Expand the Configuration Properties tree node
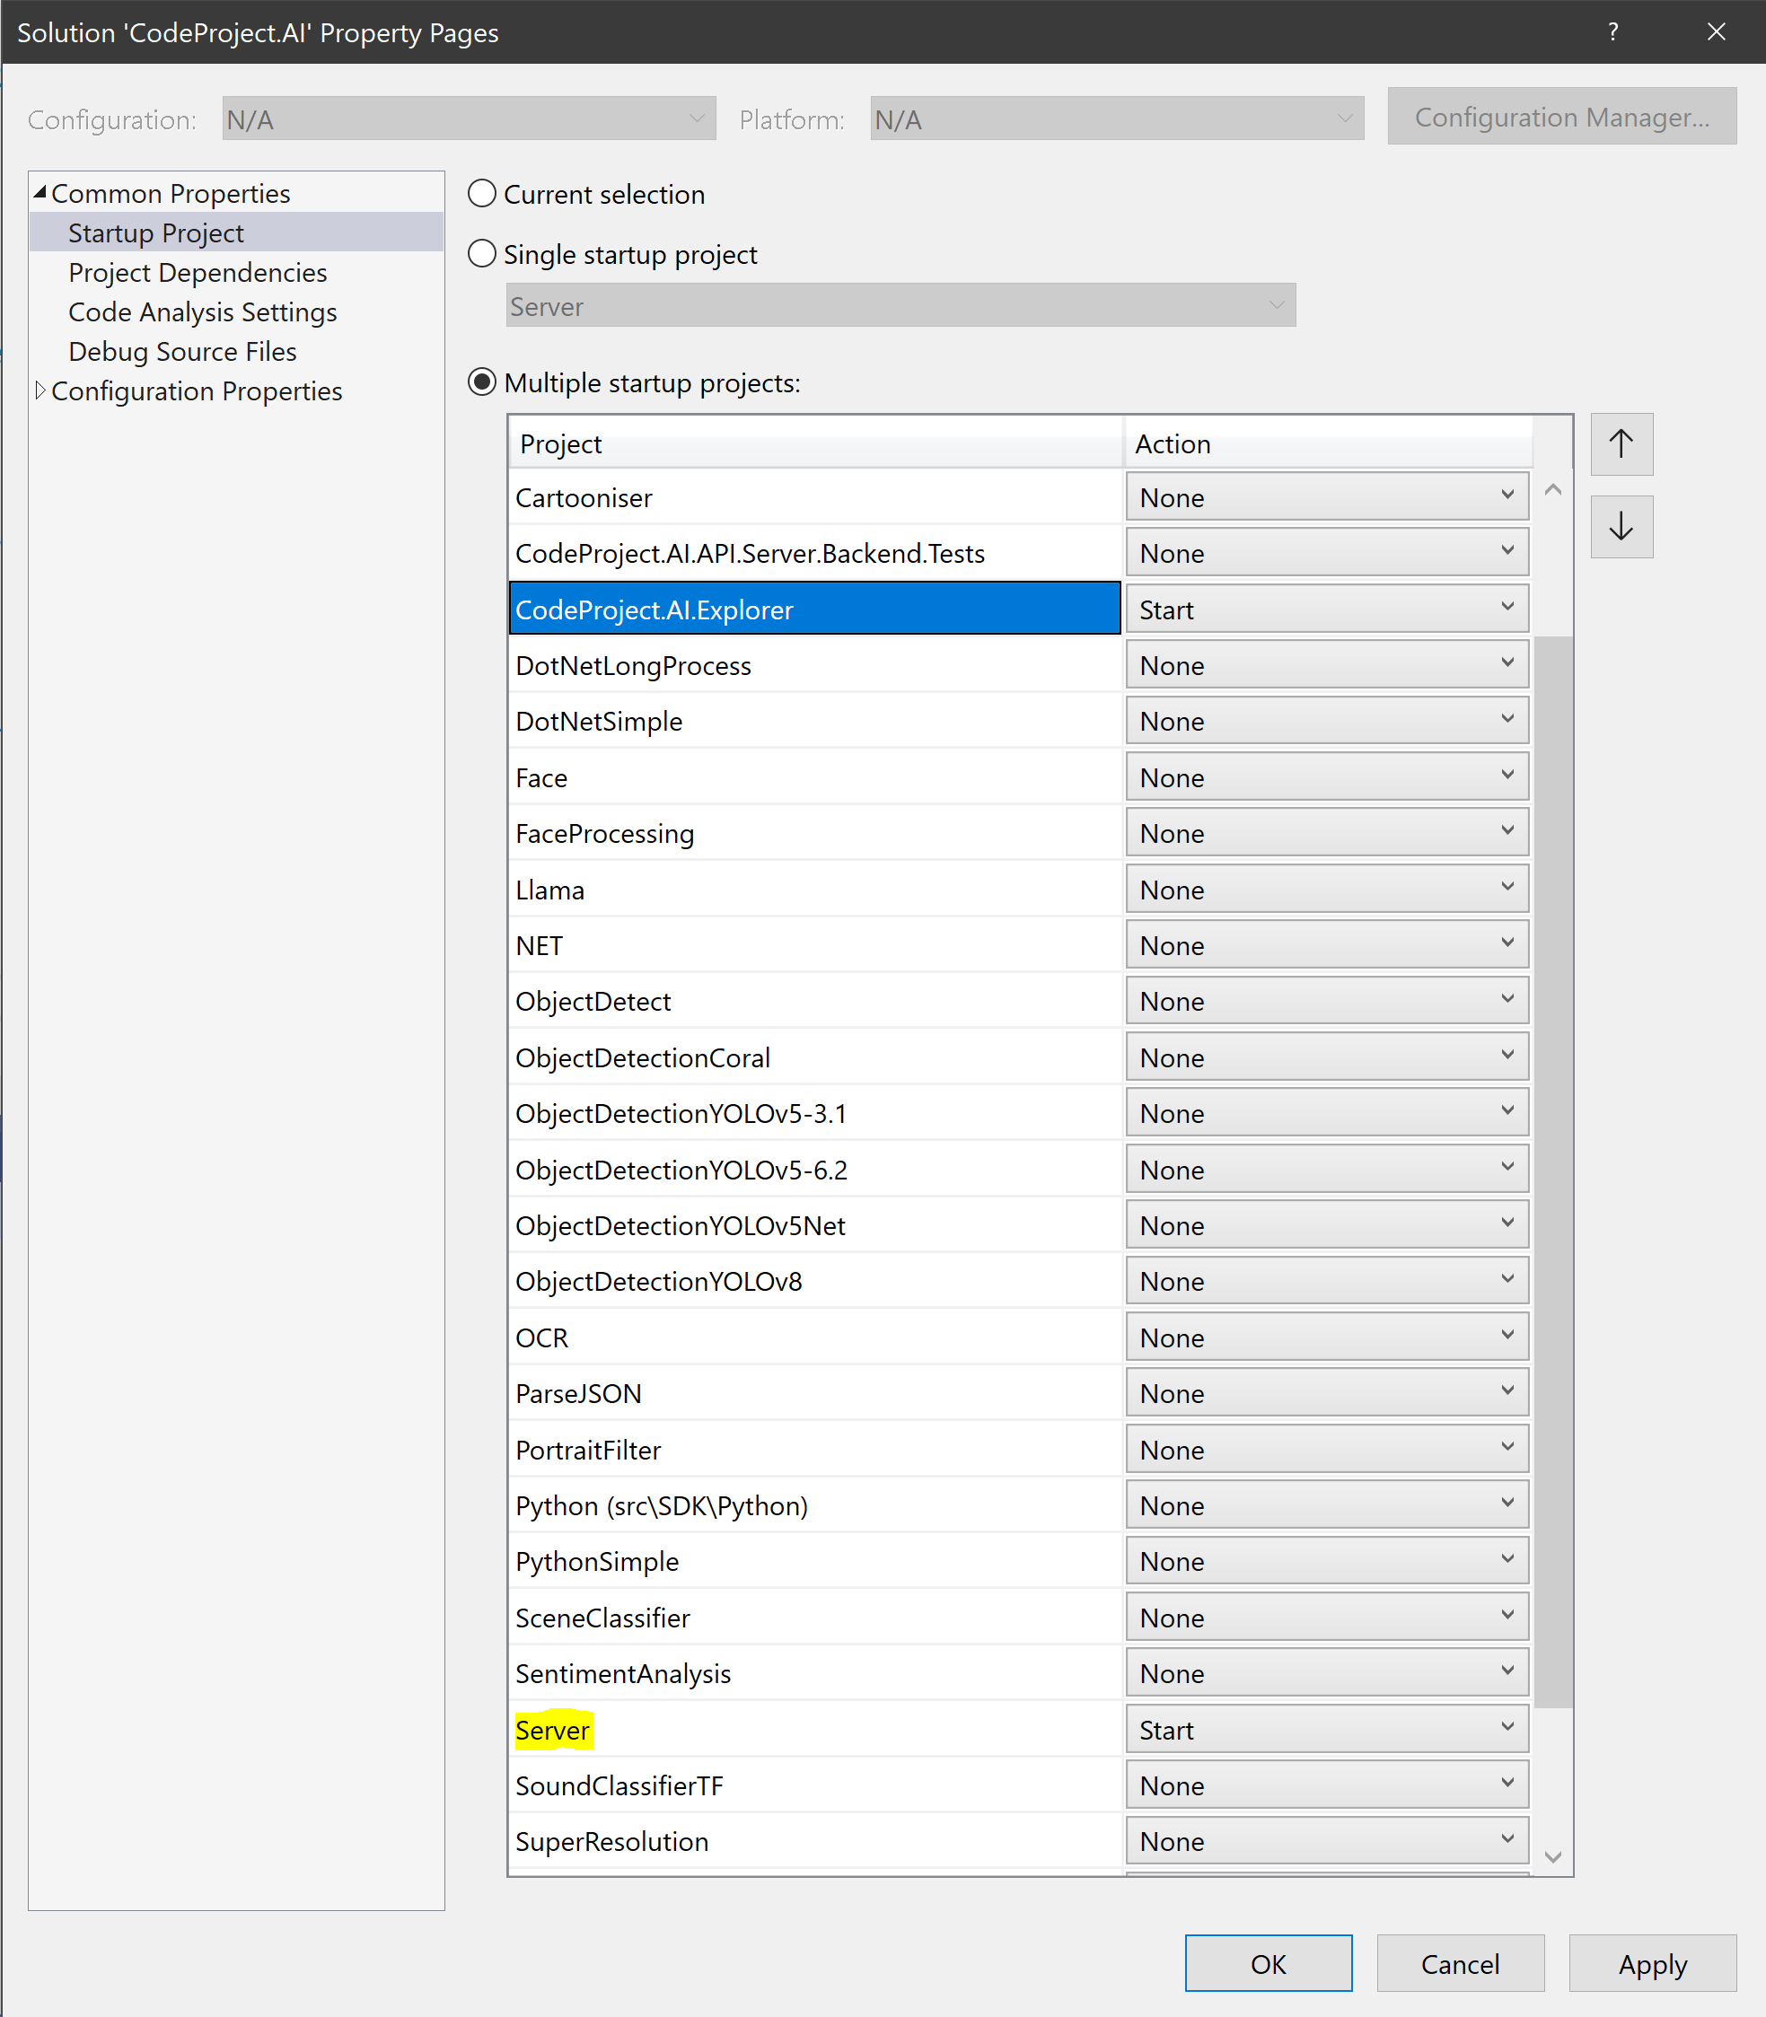This screenshot has width=1766, height=2017. 40,390
